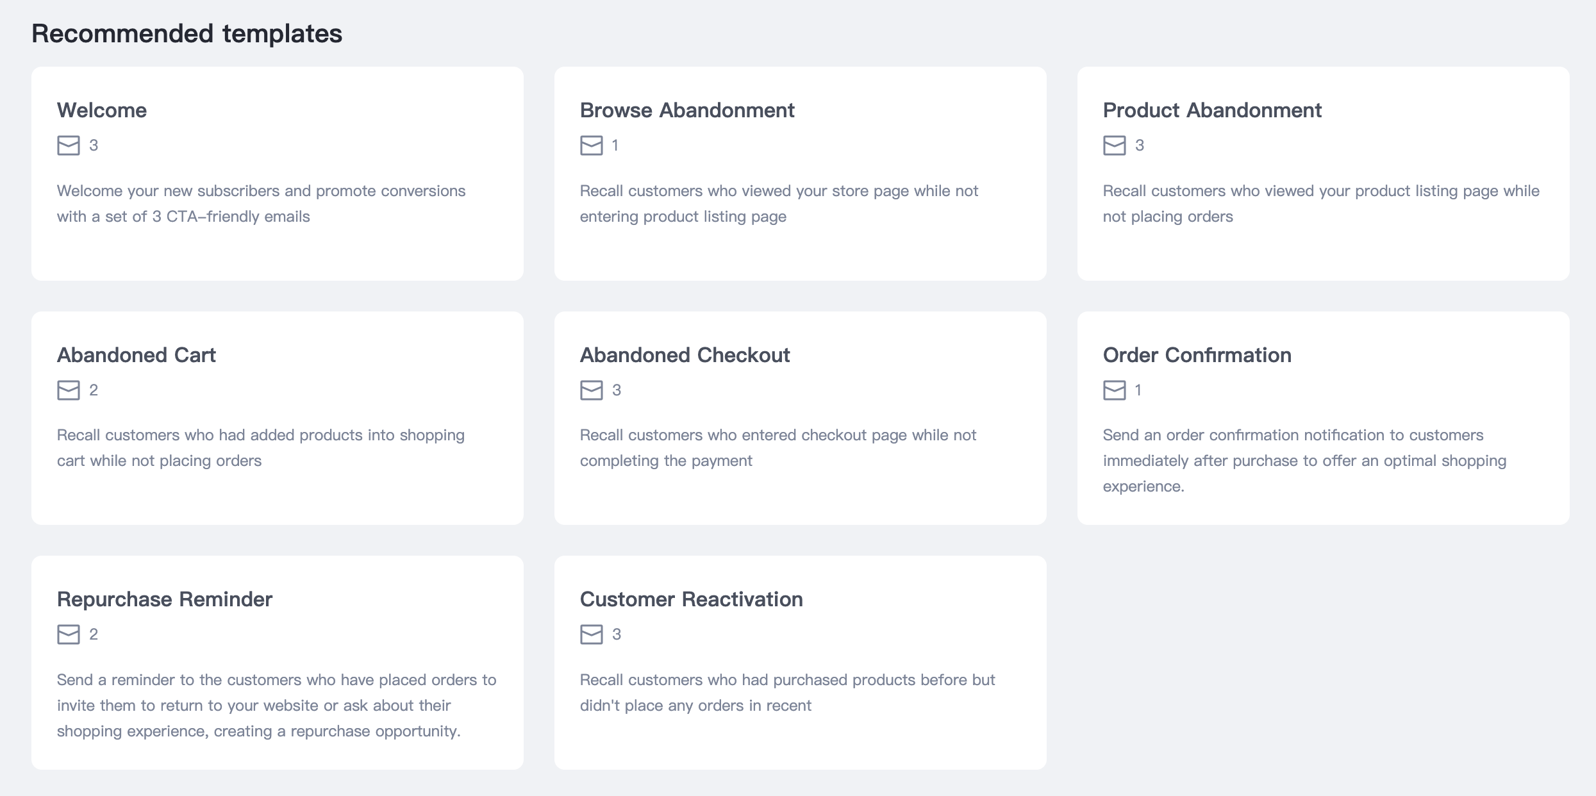Image resolution: width=1596 pixels, height=796 pixels.
Task: Open the Order Confirmation template heading
Action: click(x=1197, y=355)
